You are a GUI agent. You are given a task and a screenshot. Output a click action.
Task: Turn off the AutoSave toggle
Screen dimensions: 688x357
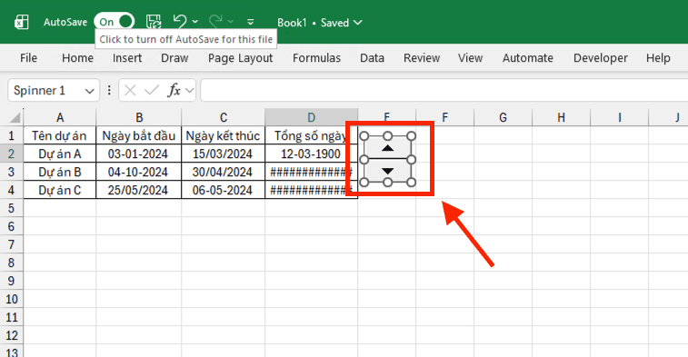(115, 22)
